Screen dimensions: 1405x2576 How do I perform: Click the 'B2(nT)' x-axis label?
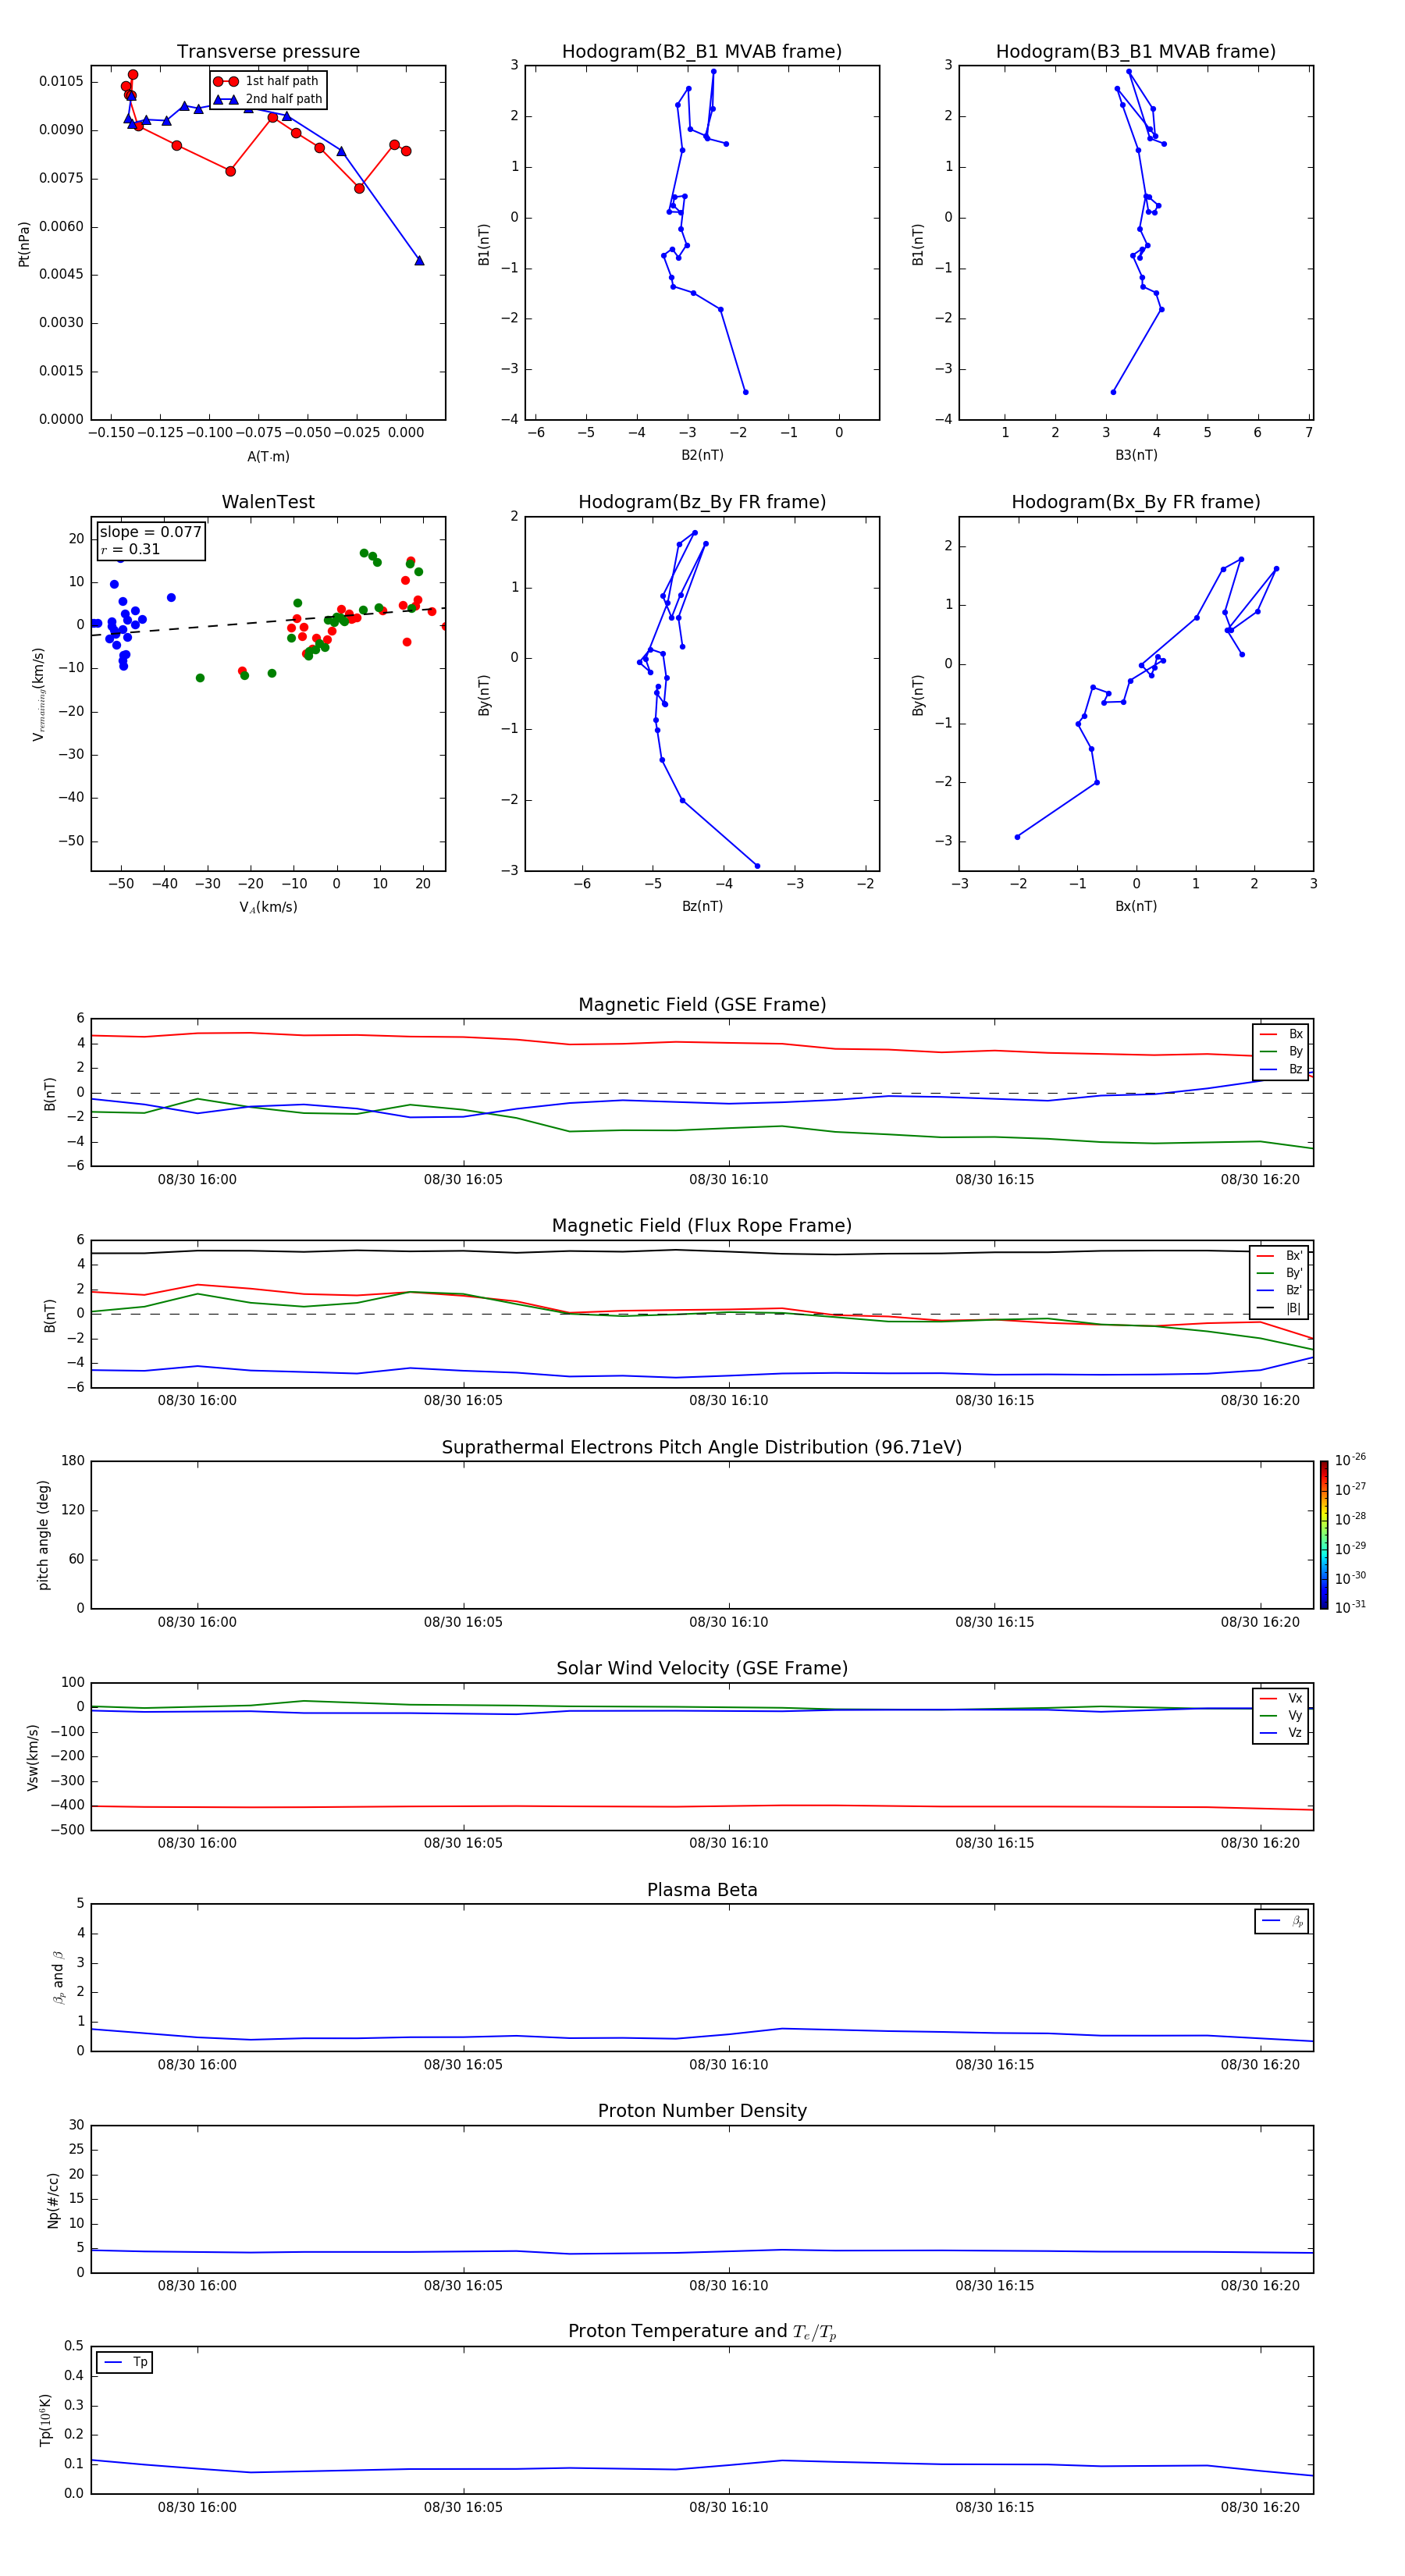(x=702, y=455)
